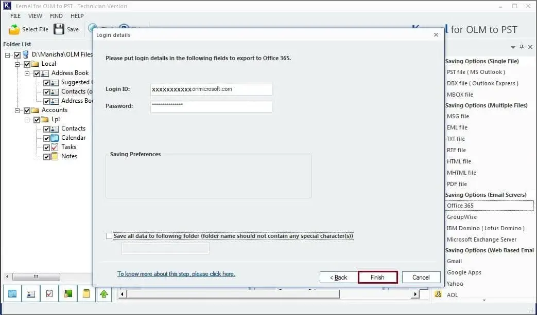Viewport: 537px width, 315px height.
Task: Open the calendar view icon in the bottom bar
Action: (12, 293)
